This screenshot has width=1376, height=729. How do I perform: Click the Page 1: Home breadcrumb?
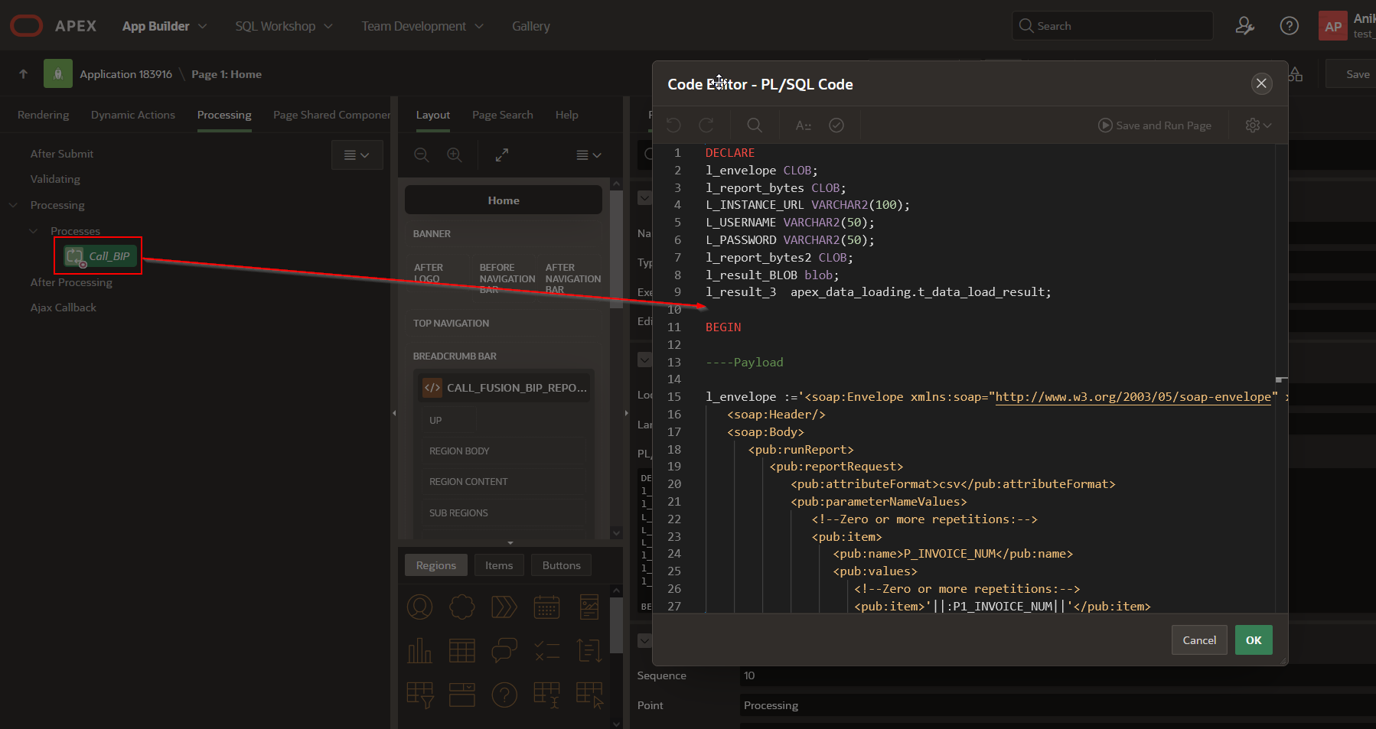(227, 73)
